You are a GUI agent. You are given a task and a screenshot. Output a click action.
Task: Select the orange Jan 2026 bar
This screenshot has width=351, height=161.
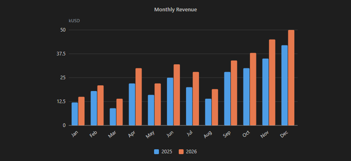coord(82,111)
